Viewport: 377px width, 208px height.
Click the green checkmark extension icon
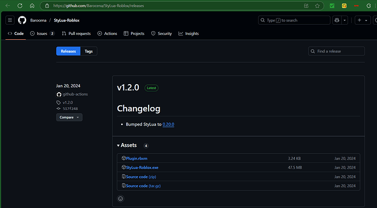click(332, 6)
